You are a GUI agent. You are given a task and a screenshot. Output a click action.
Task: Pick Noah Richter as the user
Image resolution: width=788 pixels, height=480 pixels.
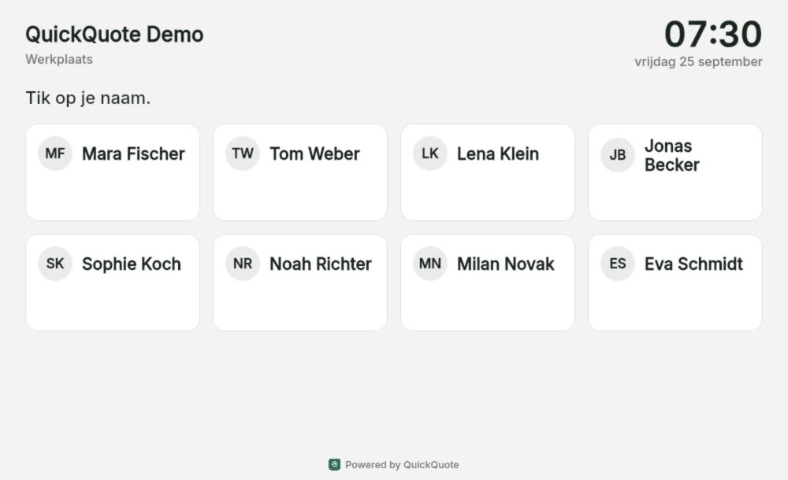pyautogui.click(x=300, y=282)
